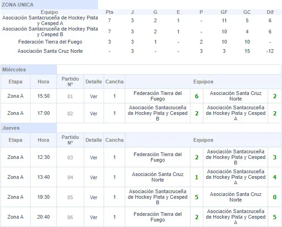This screenshot has width=282, height=227.
Task: Select the Jueves tab
Action: (11, 128)
